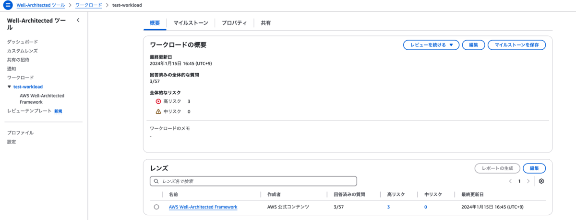
Task: Click the ワークロードのメモ label
Action: [170, 128]
